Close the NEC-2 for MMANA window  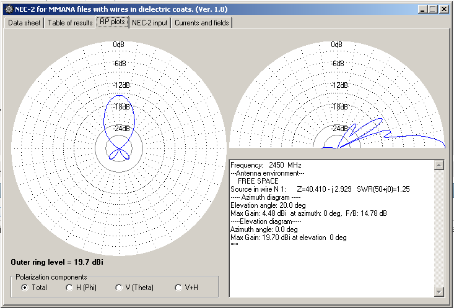443,9
